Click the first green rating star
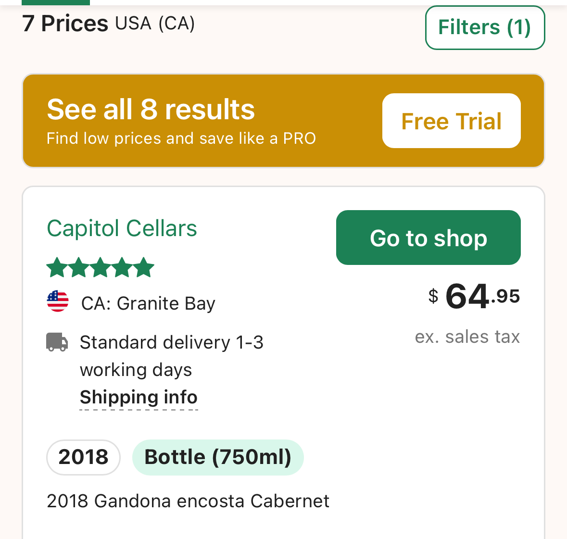The height and width of the screenshot is (539, 567). [x=56, y=268]
